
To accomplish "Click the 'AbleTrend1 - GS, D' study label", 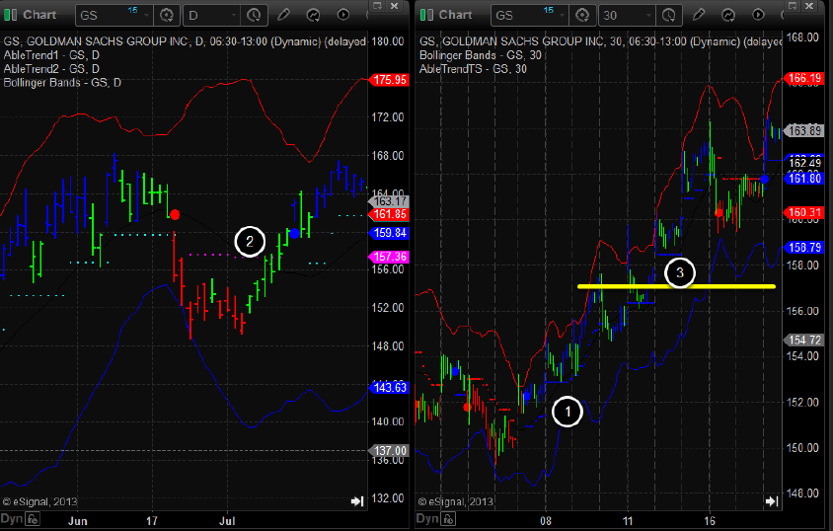I will tap(51, 55).
